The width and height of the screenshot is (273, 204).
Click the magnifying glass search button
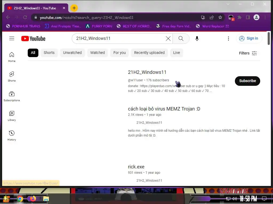tap(181, 39)
